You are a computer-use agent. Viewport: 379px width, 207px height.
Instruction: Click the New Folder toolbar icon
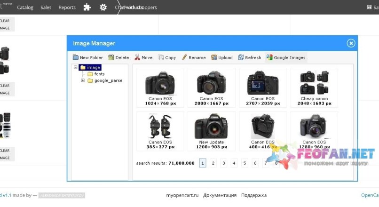(x=76, y=57)
